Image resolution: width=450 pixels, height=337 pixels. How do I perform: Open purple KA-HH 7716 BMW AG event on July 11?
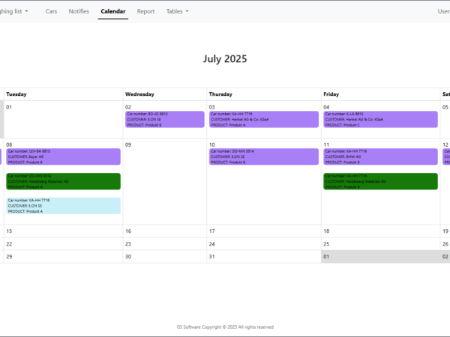click(380, 157)
